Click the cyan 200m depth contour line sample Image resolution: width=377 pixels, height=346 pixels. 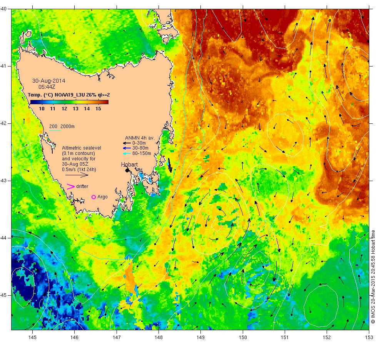click(x=55, y=131)
